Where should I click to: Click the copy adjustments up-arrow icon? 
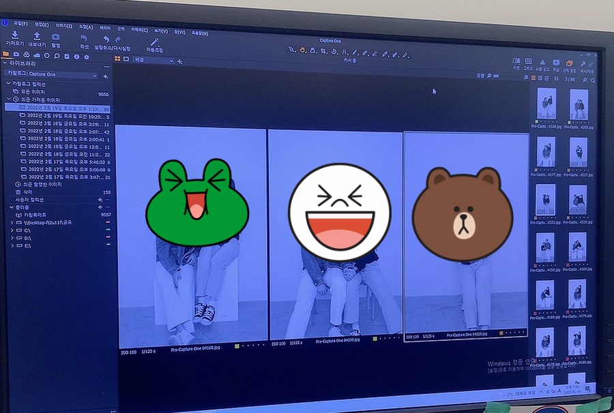coord(583,64)
